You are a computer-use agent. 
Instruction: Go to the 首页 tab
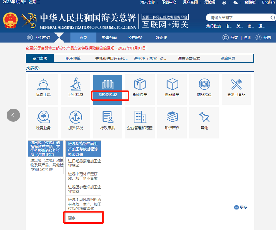coord(83,37)
